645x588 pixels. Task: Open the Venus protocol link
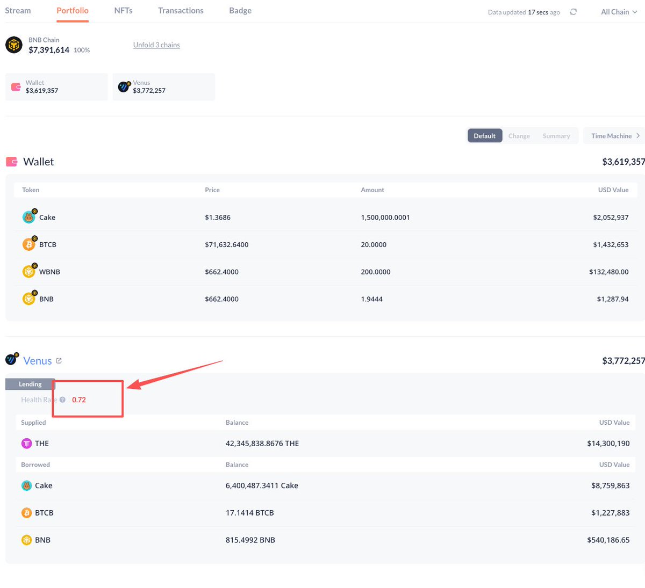pos(38,361)
